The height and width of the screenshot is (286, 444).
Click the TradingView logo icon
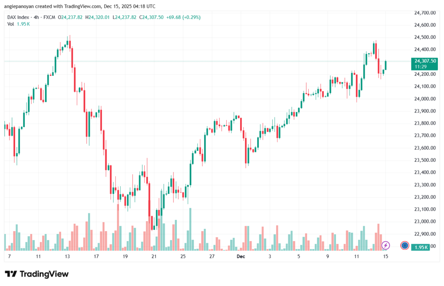pyautogui.click(x=11, y=274)
